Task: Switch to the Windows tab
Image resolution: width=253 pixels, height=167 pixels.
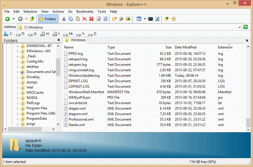Action: tap(75, 40)
